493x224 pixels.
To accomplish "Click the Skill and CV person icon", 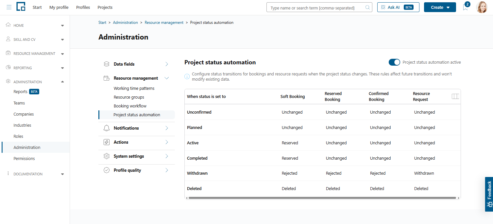I will tap(8, 39).
